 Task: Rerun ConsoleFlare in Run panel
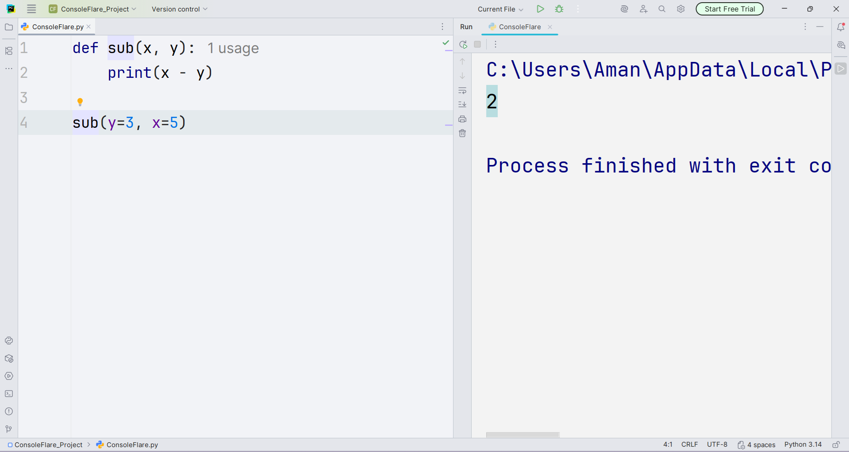(463, 44)
